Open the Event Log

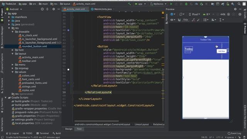234,133
